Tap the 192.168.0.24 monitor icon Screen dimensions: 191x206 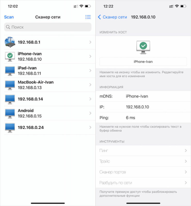click(x=10, y=127)
